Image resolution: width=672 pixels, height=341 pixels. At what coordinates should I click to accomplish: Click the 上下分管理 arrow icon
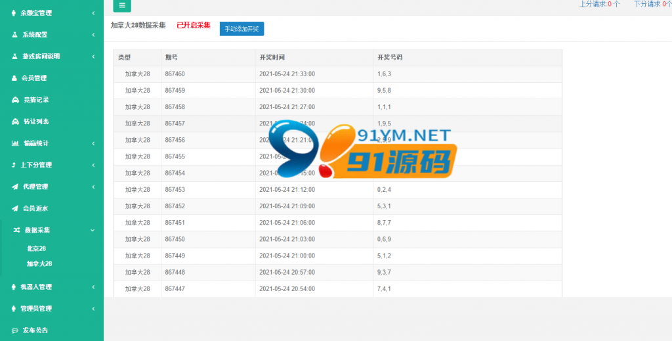14,165
